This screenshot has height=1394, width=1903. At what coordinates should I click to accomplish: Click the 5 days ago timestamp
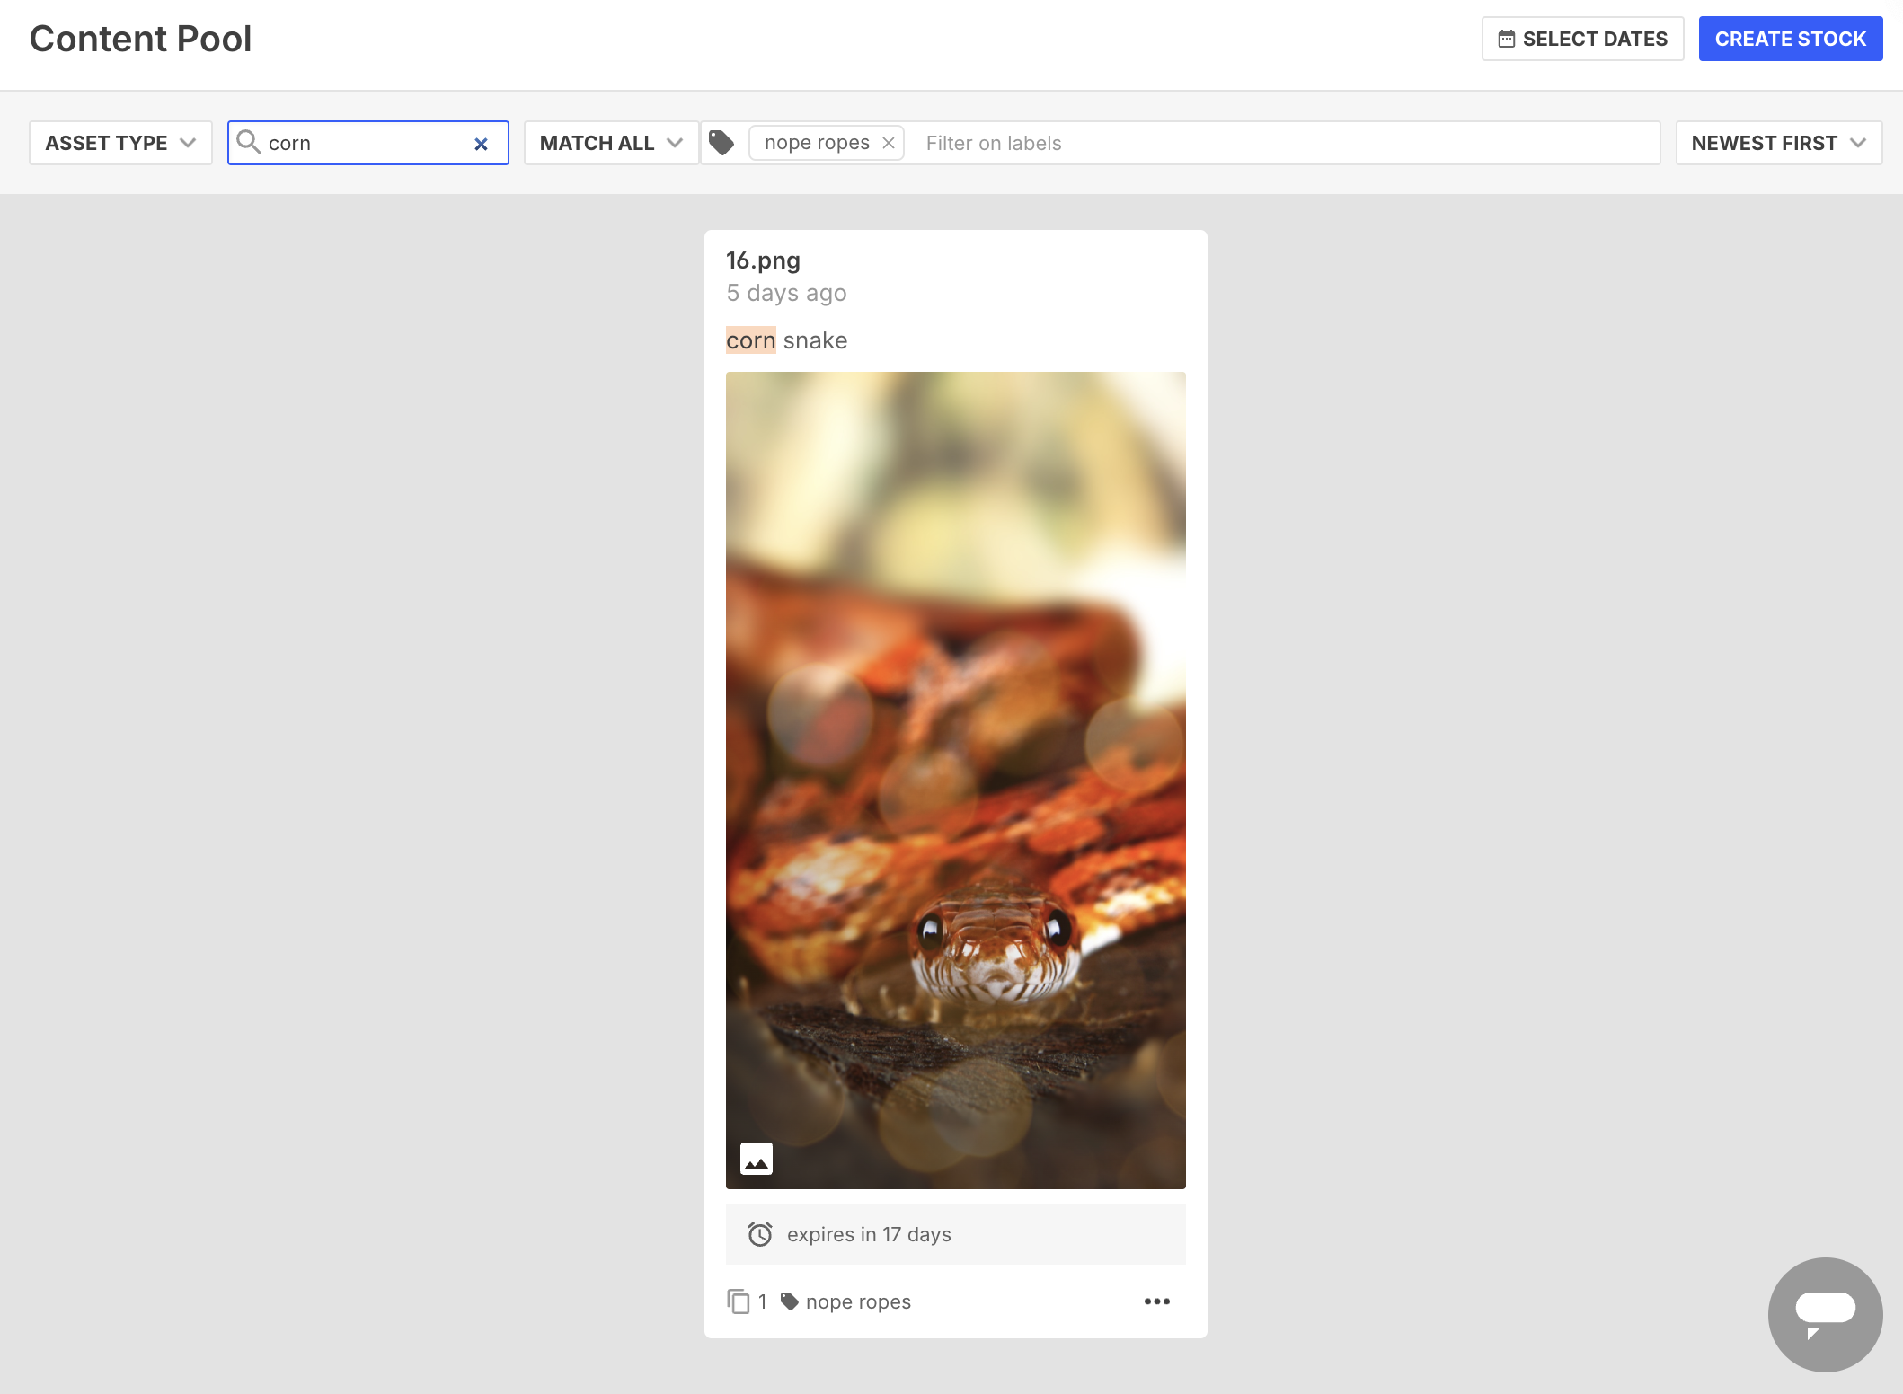pyautogui.click(x=787, y=293)
